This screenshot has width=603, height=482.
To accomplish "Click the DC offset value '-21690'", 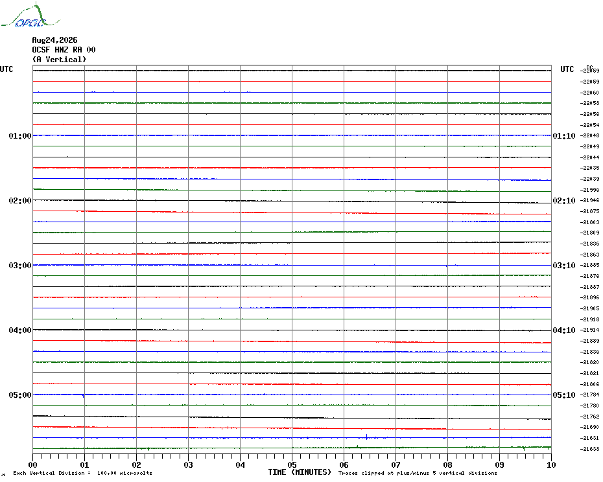I will pos(589,427).
